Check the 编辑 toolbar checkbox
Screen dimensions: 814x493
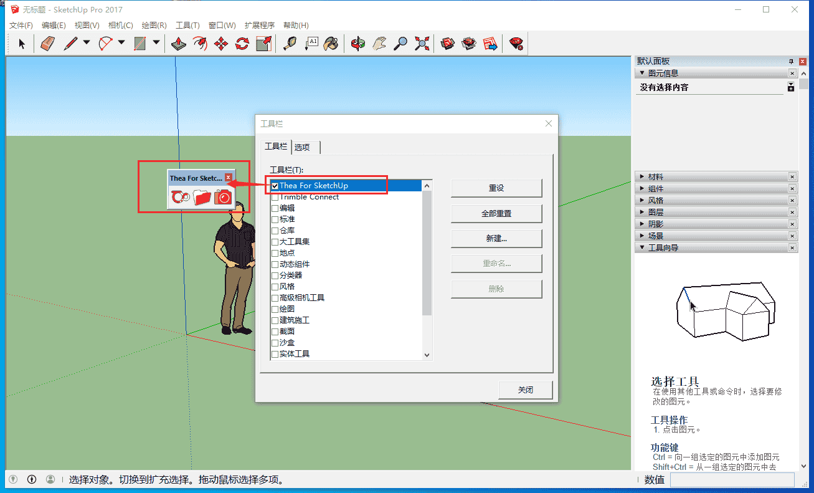coord(275,208)
